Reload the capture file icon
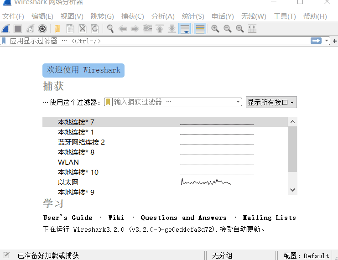 [95, 29]
